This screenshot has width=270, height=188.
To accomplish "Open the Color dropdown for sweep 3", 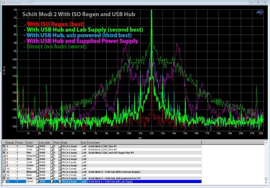I will point(37,146).
